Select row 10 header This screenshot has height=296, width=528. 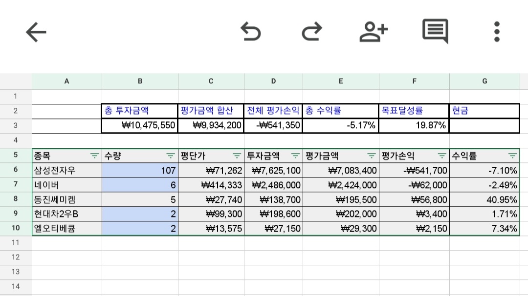(16, 228)
